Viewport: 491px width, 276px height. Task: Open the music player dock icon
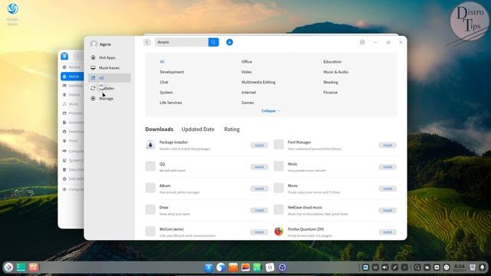click(x=258, y=268)
